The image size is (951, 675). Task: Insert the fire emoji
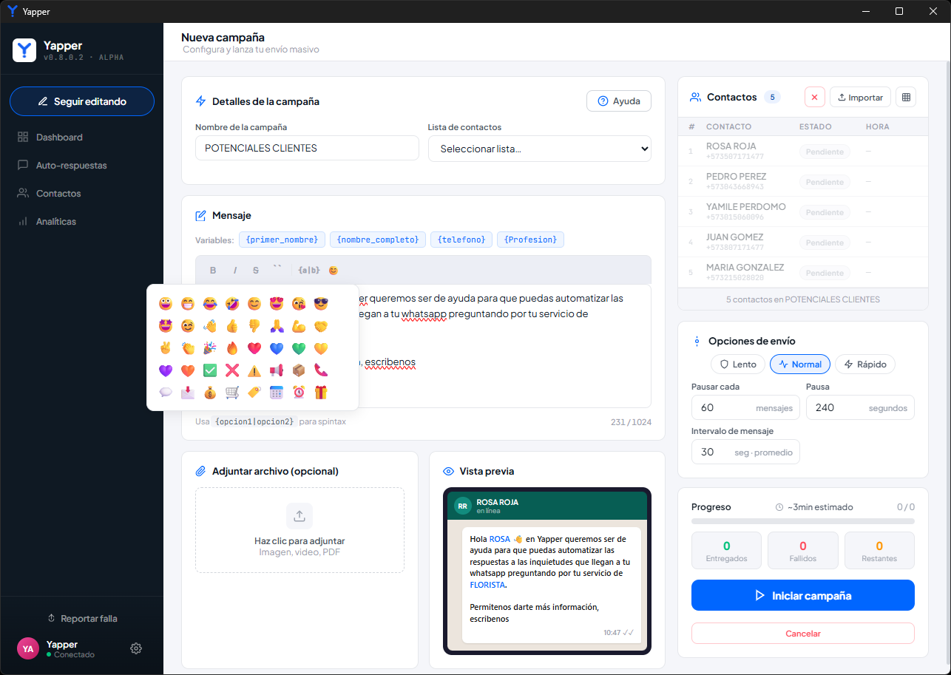(x=232, y=348)
